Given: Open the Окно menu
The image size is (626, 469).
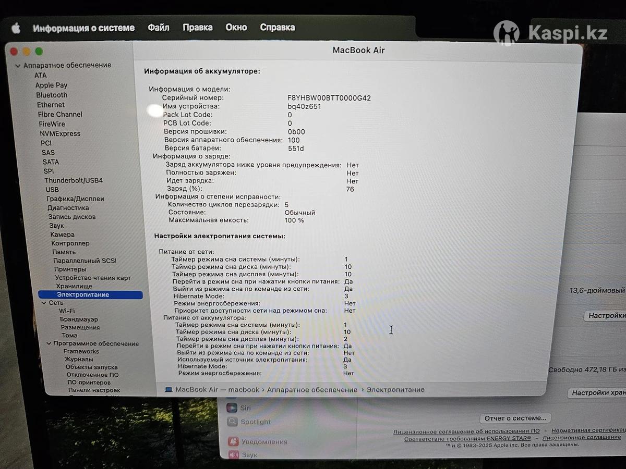Looking at the screenshot, I should [x=236, y=28].
